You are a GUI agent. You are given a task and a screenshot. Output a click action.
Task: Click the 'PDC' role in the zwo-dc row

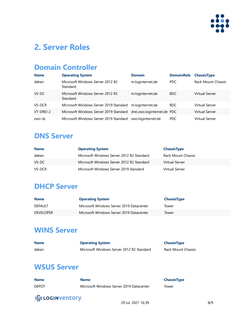coord(173,119)
